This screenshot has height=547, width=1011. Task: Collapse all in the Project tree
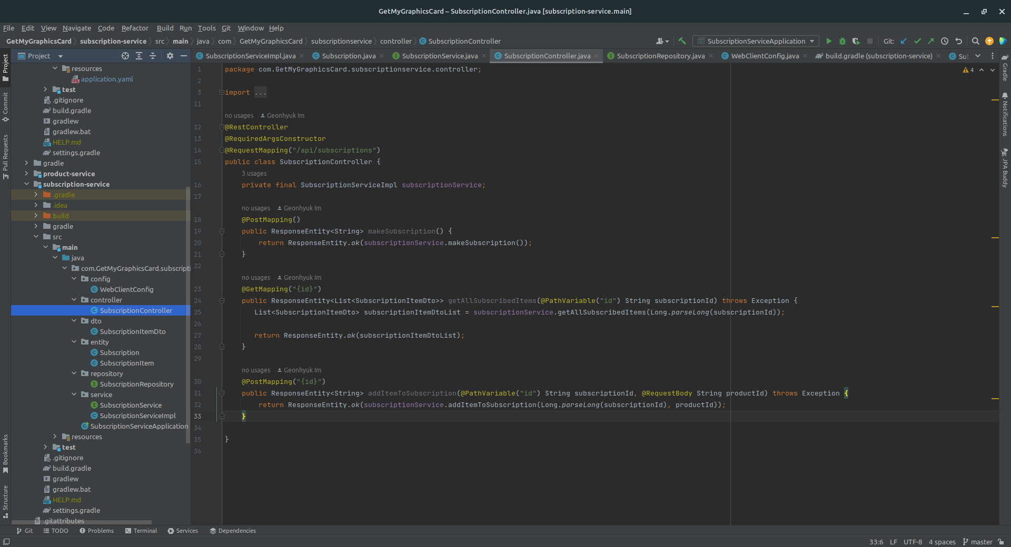(153, 56)
